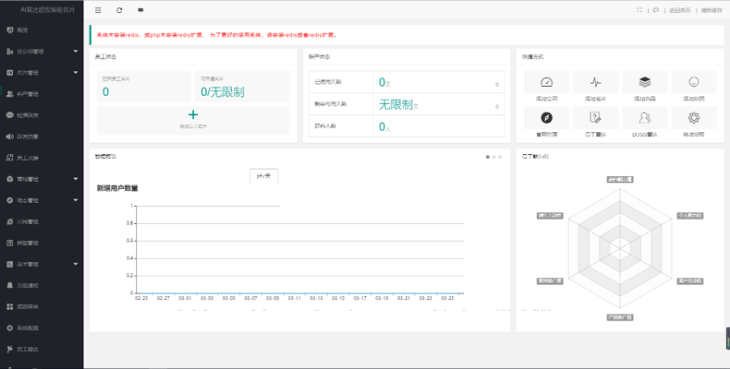Click the refresh icon in the top bar
The width and height of the screenshot is (730, 369).
coord(119,11)
